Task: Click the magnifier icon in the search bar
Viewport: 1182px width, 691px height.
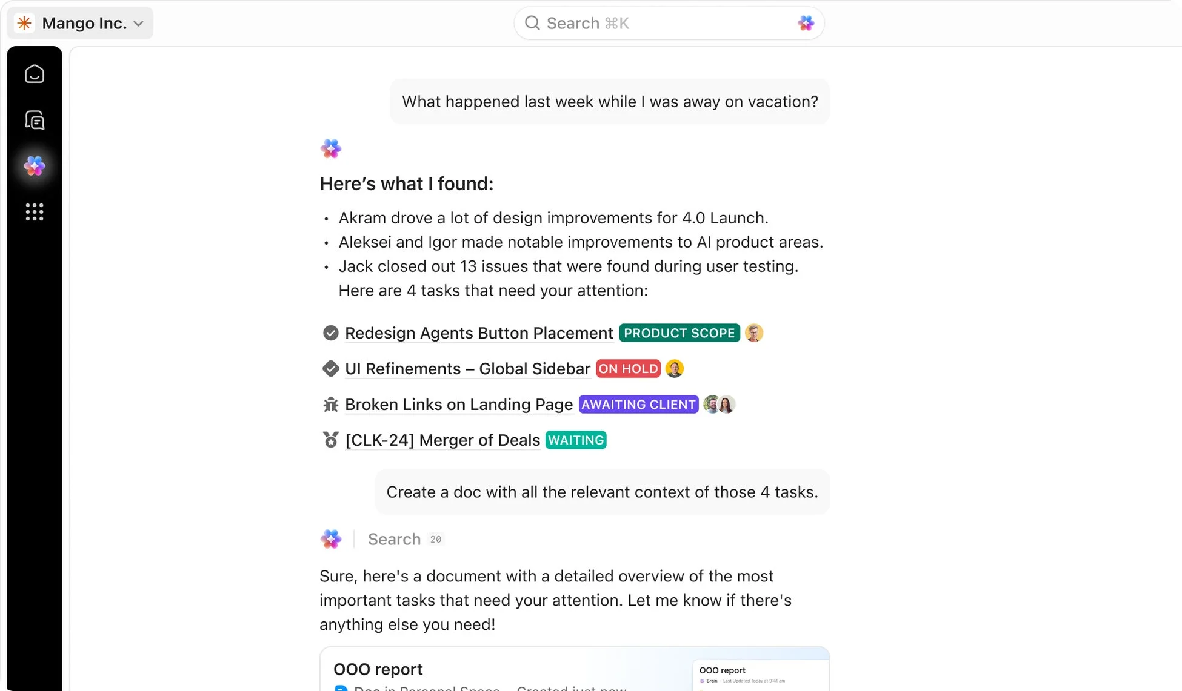Action: tap(532, 22)
